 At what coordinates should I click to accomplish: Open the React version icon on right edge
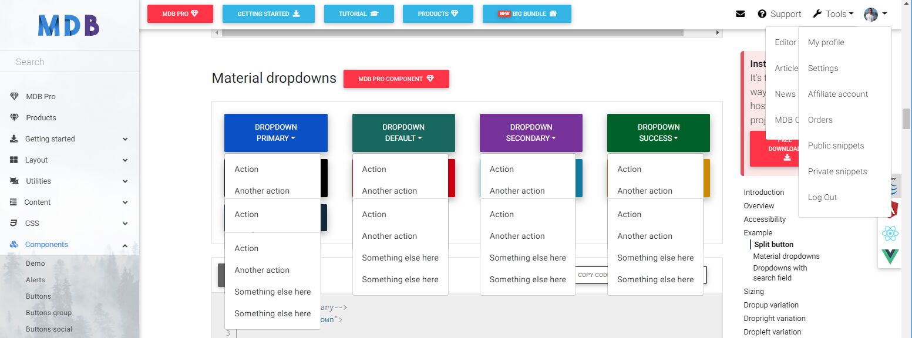click(890, 234)
